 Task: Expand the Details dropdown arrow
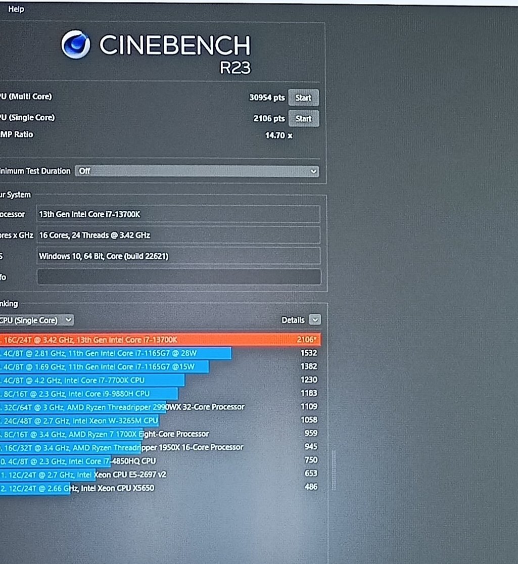click(315, 320)
